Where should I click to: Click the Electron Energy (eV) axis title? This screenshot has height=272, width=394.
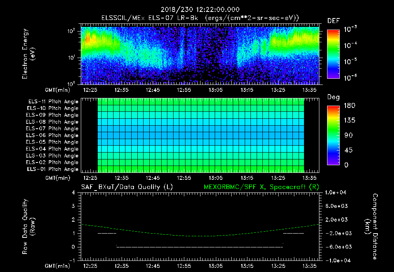(28, 54)
